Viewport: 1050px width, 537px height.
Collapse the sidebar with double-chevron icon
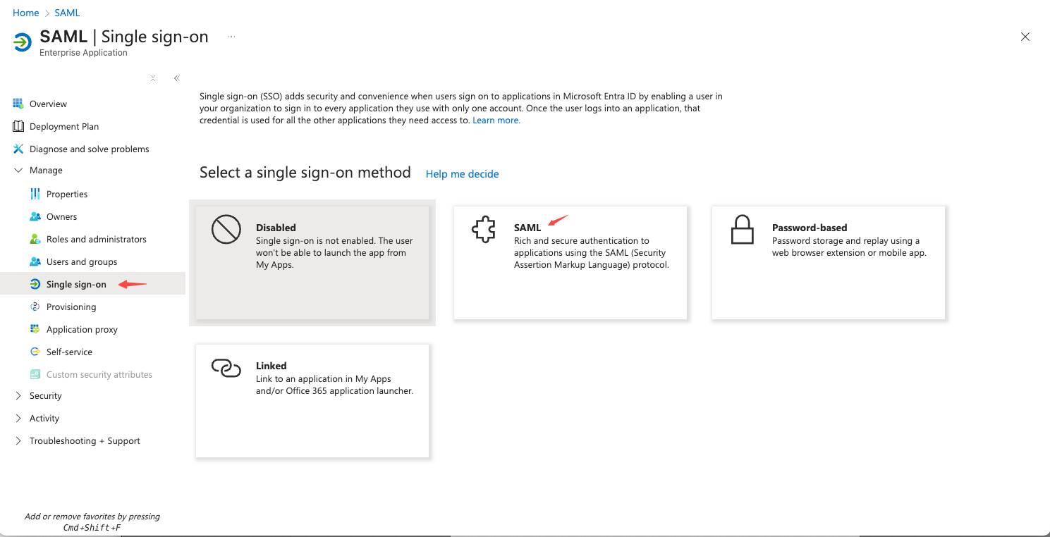pyautogui.click(x=176, y=78)
